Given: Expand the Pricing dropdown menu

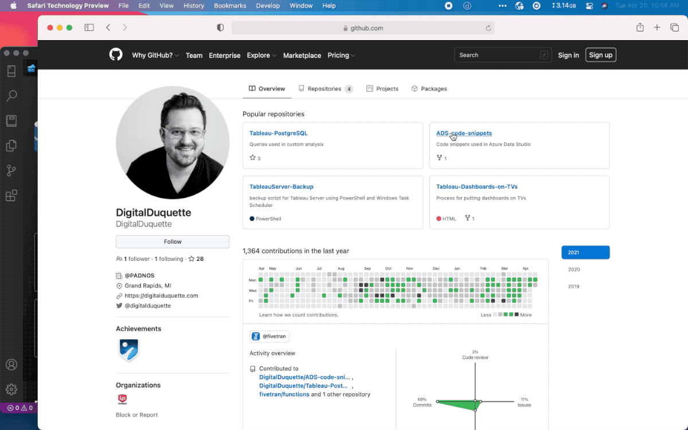Looking at the screenshot, I should (x=341, y=55).
